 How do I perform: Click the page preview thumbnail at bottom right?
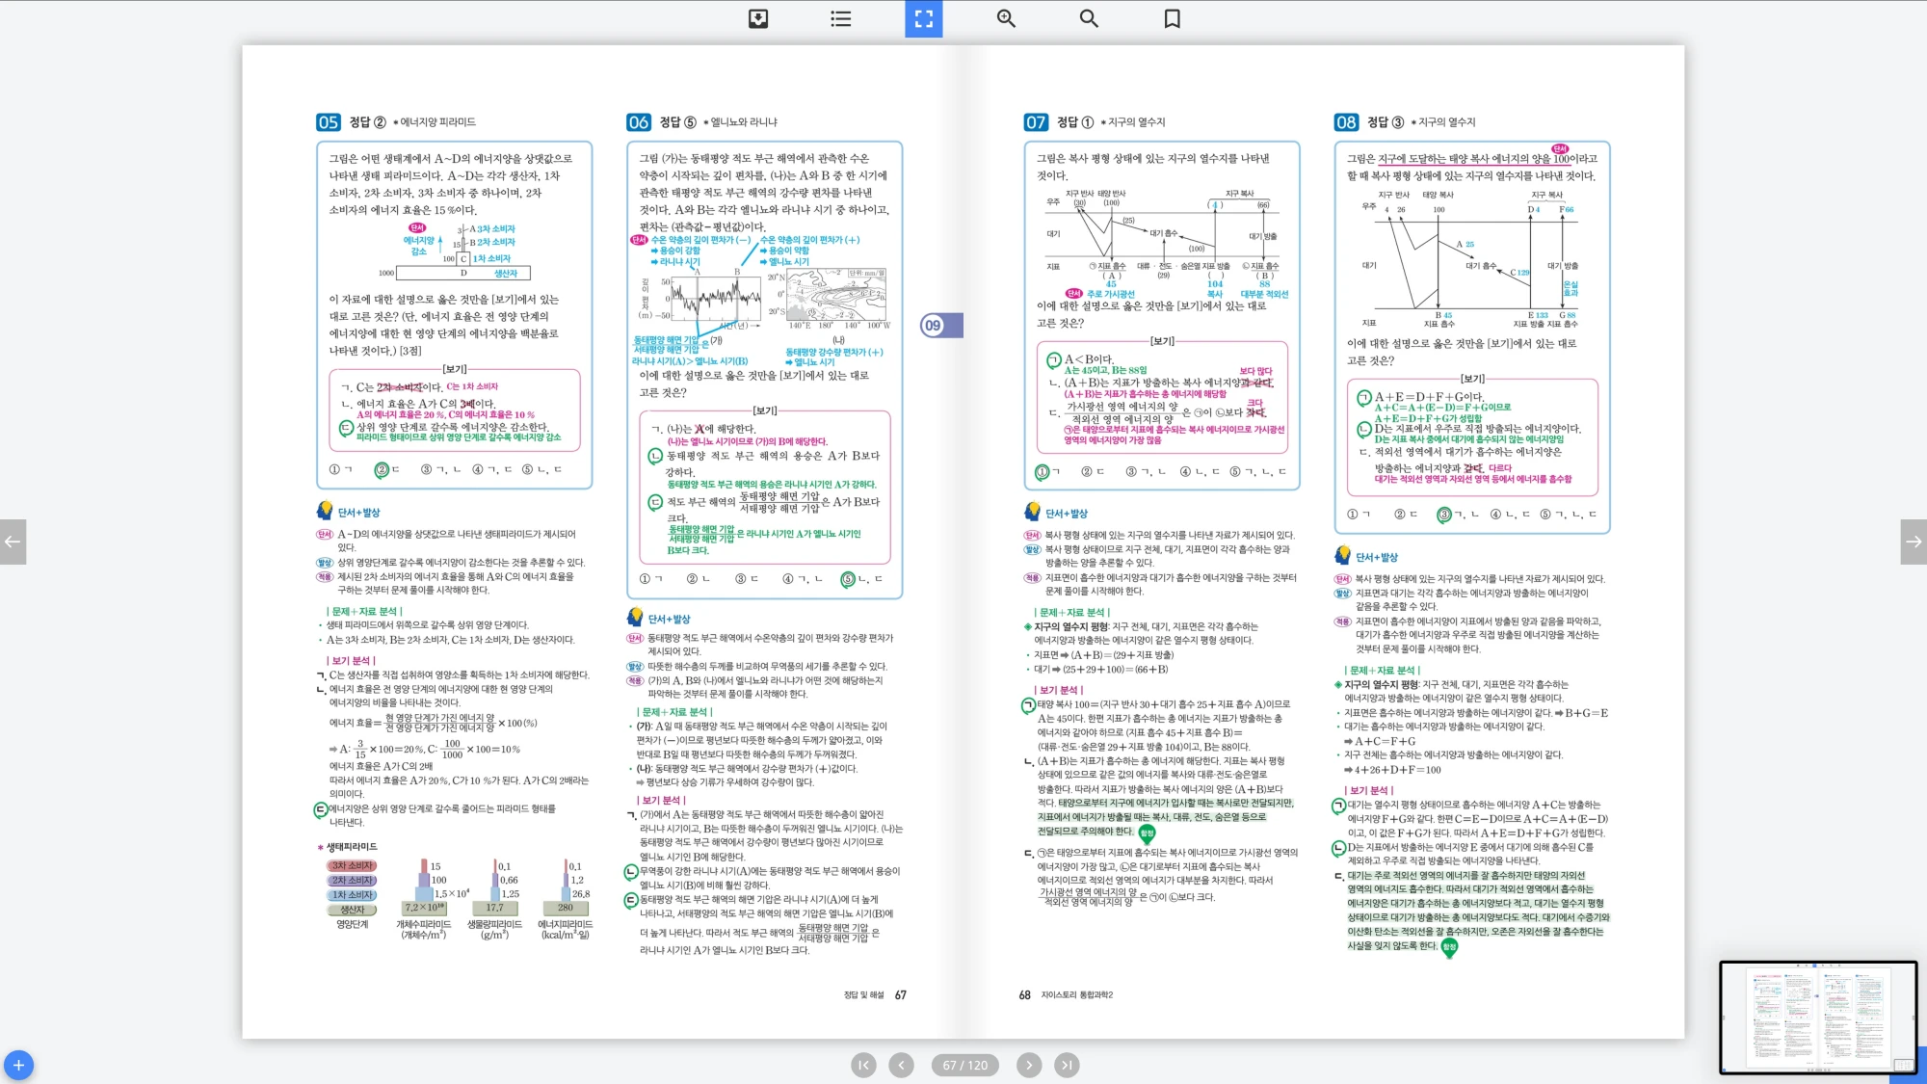[1817, 1017]
